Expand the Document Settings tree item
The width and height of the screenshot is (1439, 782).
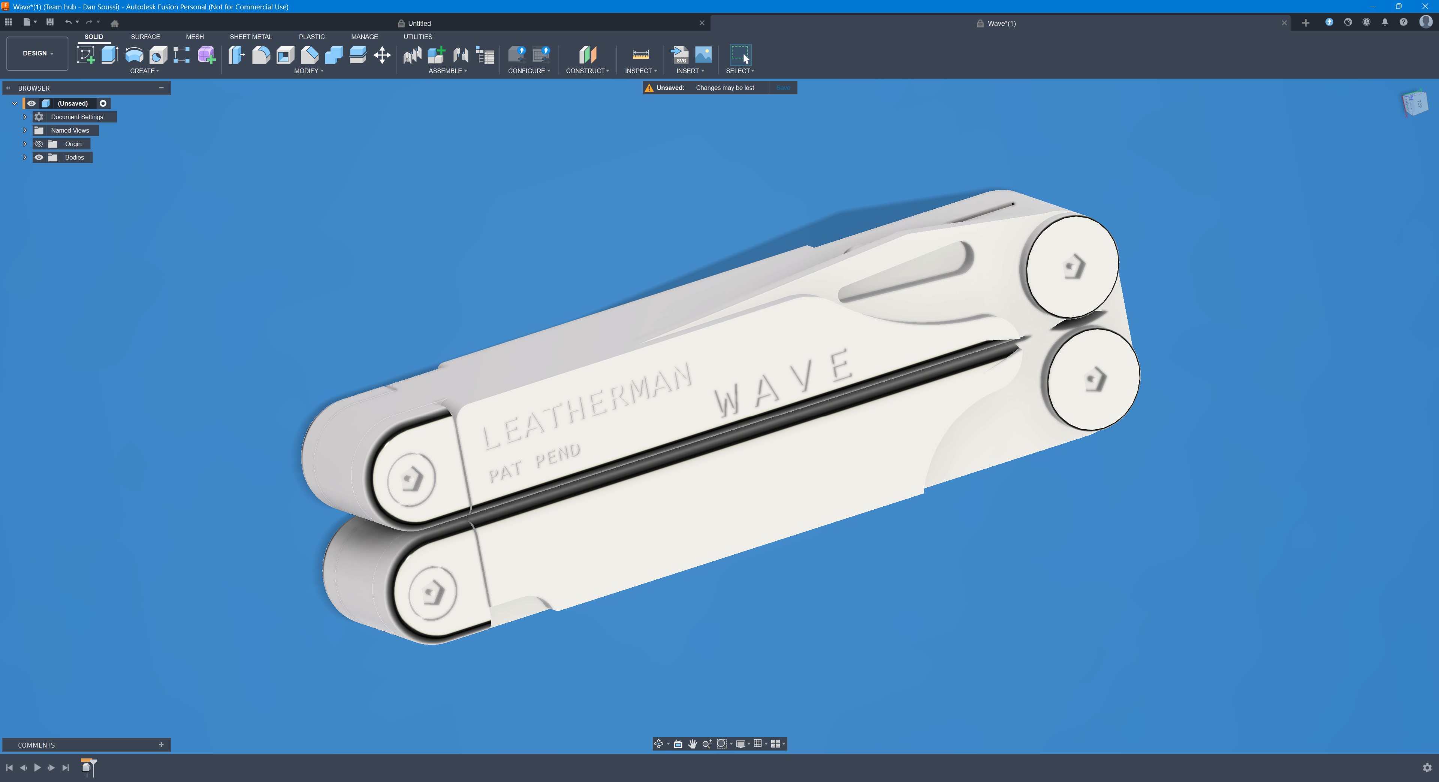point(25,116)
